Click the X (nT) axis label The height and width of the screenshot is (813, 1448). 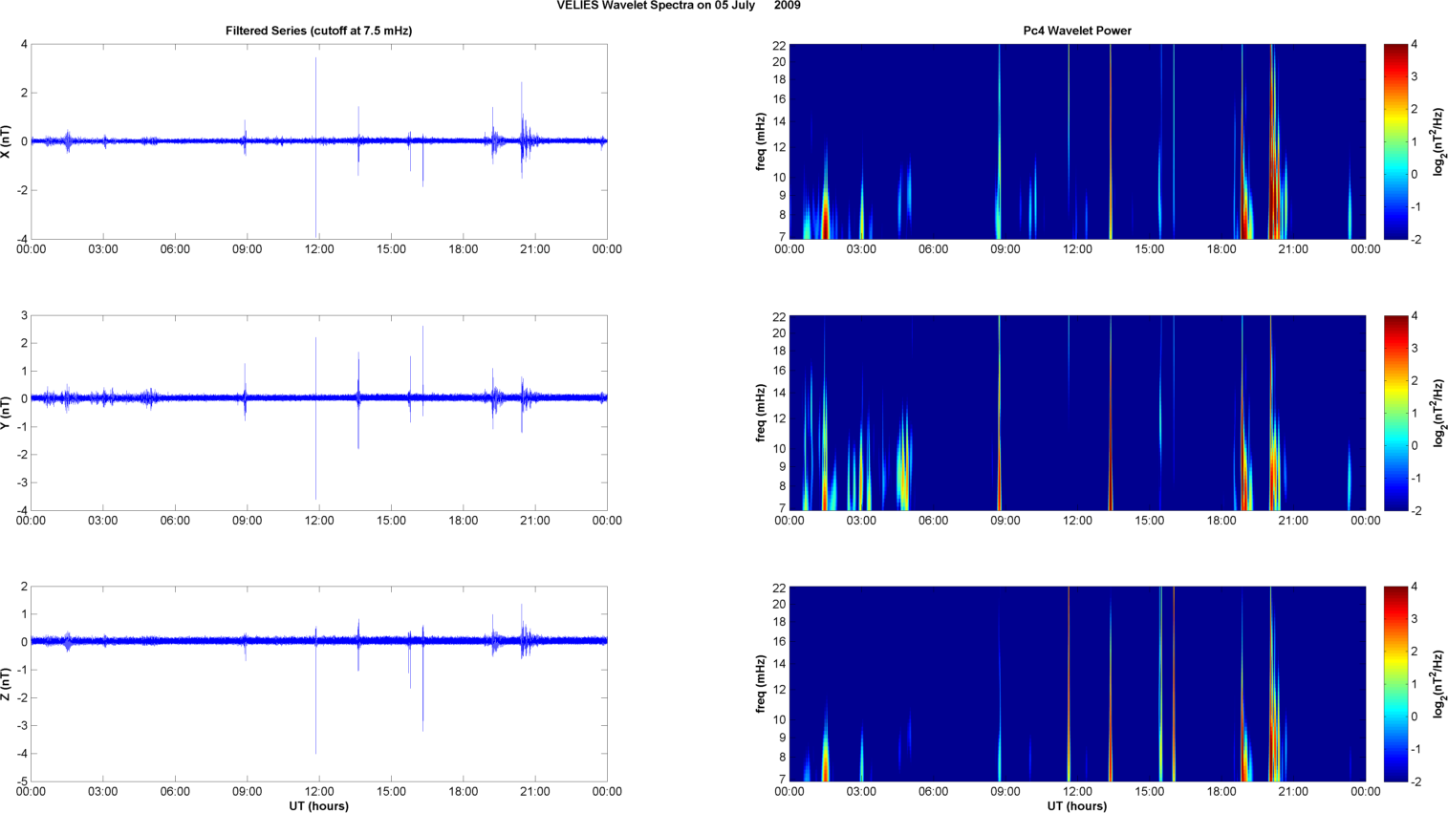point(8,141)
